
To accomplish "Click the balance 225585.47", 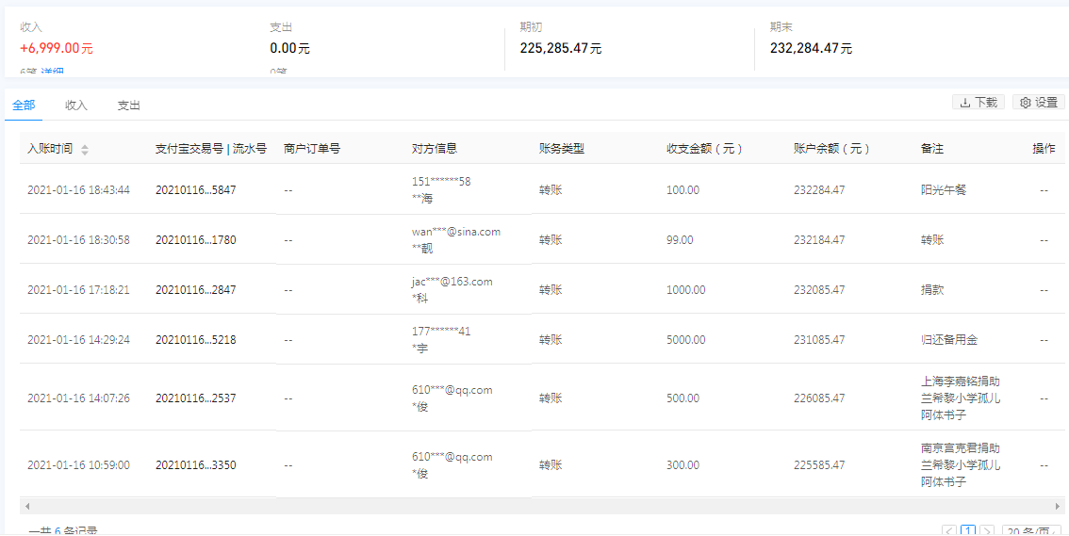I will [819, 465].
